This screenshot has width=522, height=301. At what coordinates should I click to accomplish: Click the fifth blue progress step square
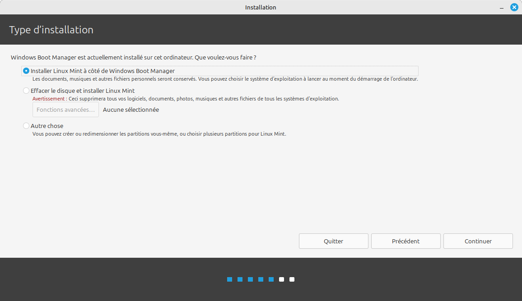point(271,279)
